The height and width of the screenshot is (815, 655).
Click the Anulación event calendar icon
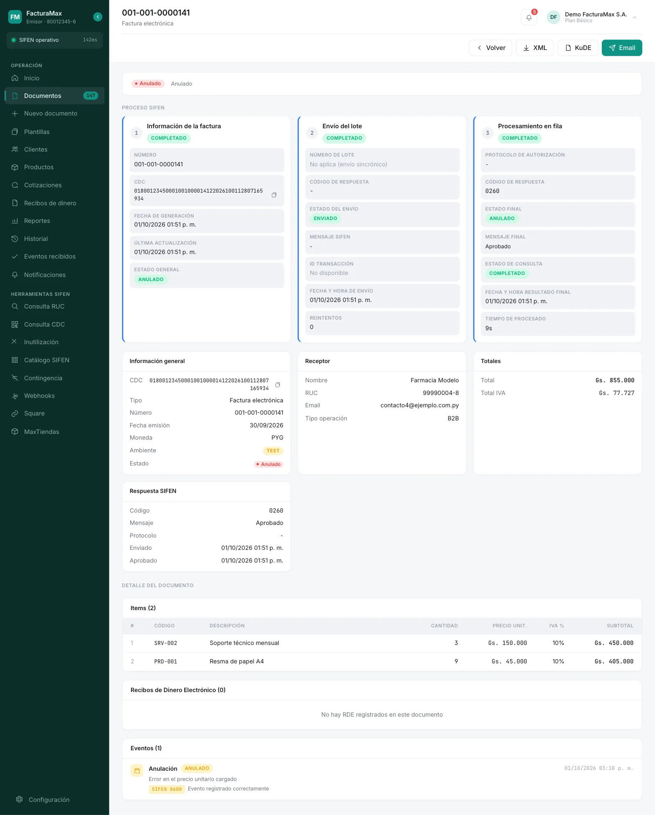click(x=137, y=771)
